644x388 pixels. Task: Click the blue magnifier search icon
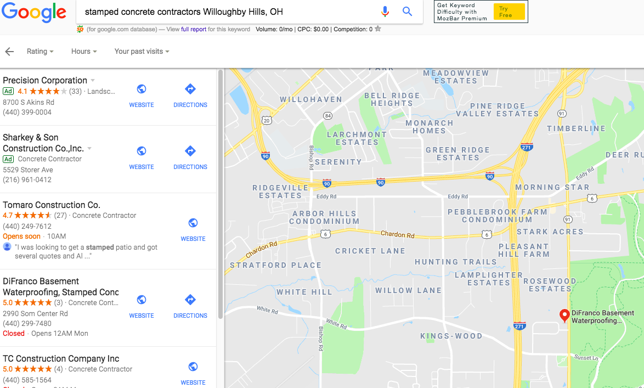[407, 12]
